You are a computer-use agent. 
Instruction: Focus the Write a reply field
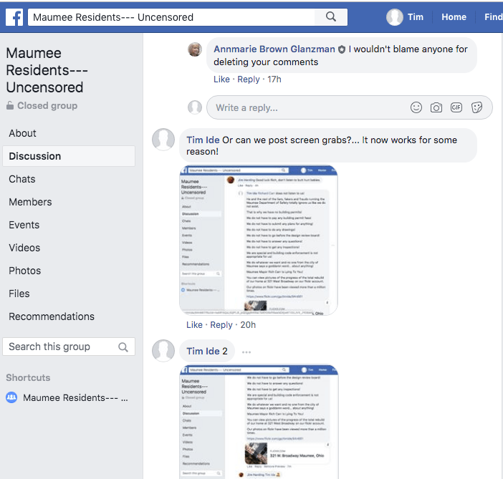click(308, 107)
